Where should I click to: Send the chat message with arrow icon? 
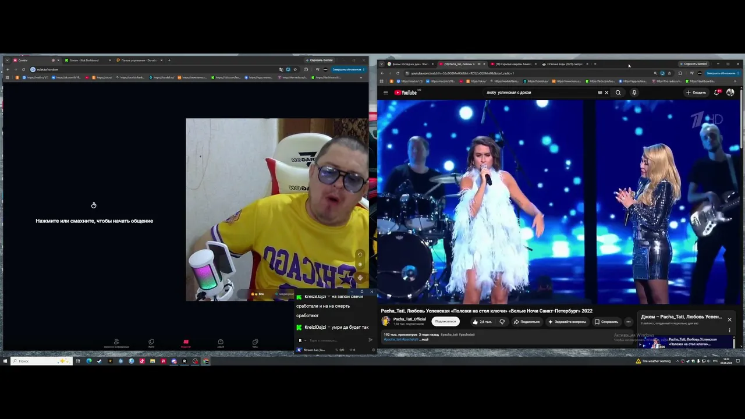[x=371, y=340]
